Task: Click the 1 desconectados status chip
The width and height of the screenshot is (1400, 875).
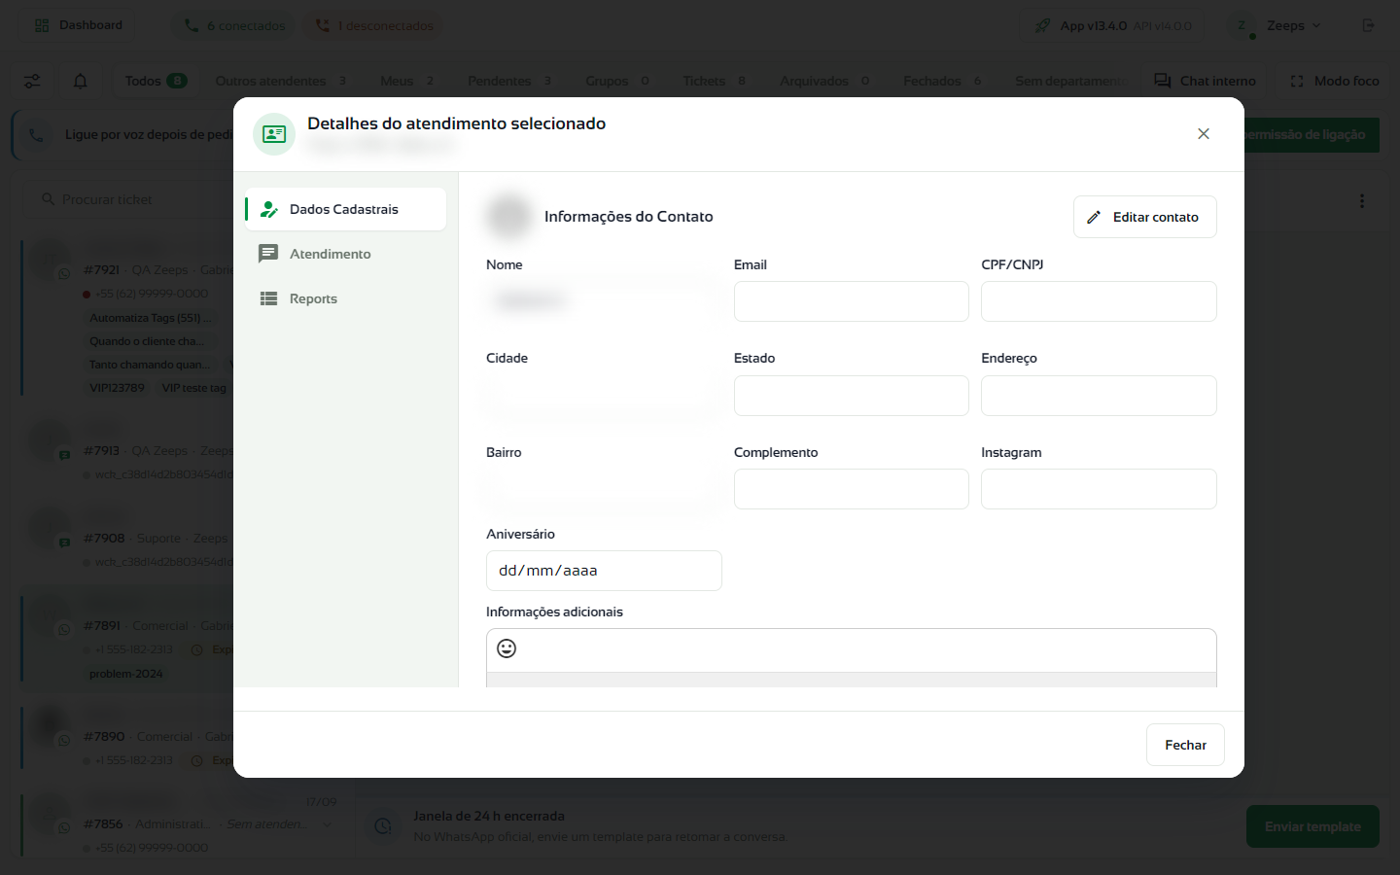Action: (x=374, y=25)
